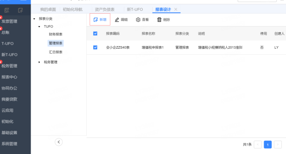This screenshot has height=154, width=286.
Task: Click the 新增 add report icon
Action: point(96,20)
